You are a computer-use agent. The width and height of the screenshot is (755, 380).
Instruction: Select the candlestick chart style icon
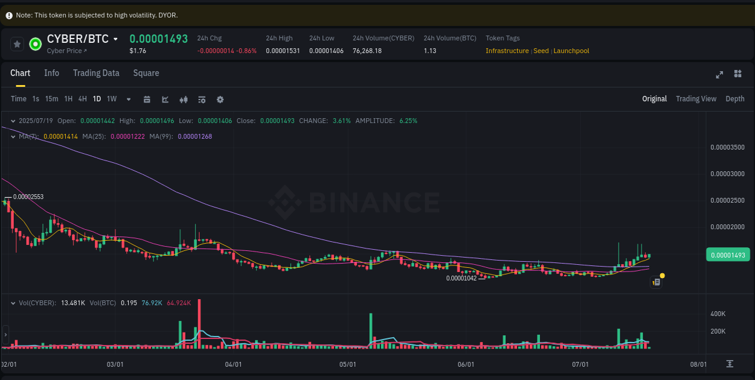[184, 99]
